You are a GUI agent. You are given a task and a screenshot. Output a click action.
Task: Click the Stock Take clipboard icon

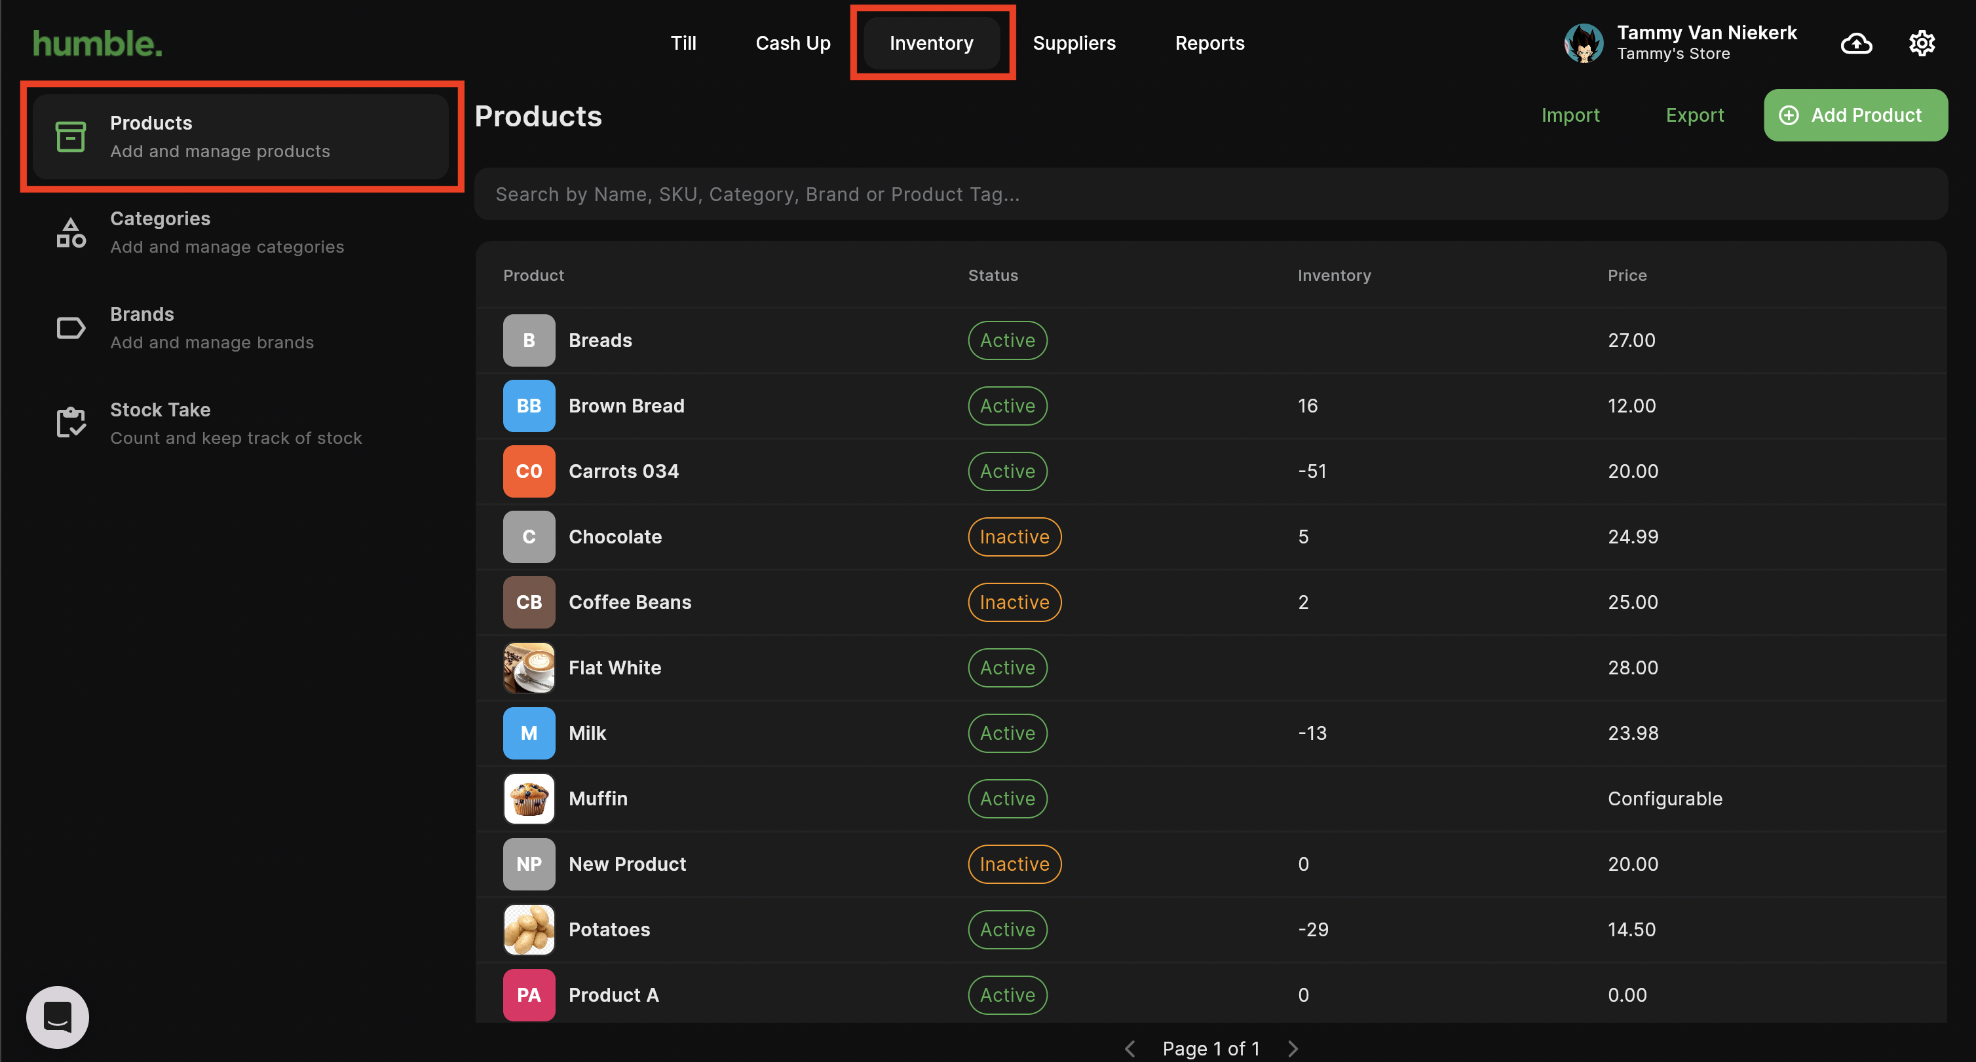pyautogui.click(x=71, y=423)
